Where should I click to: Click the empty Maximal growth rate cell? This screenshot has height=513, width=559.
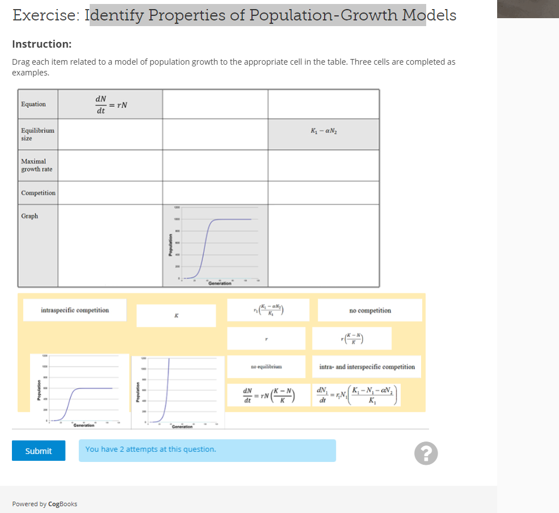110,165
